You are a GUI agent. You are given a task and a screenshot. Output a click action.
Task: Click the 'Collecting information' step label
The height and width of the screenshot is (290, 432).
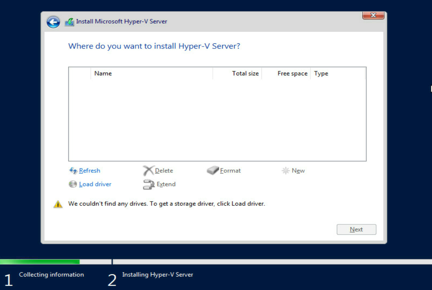pos(51,275)
